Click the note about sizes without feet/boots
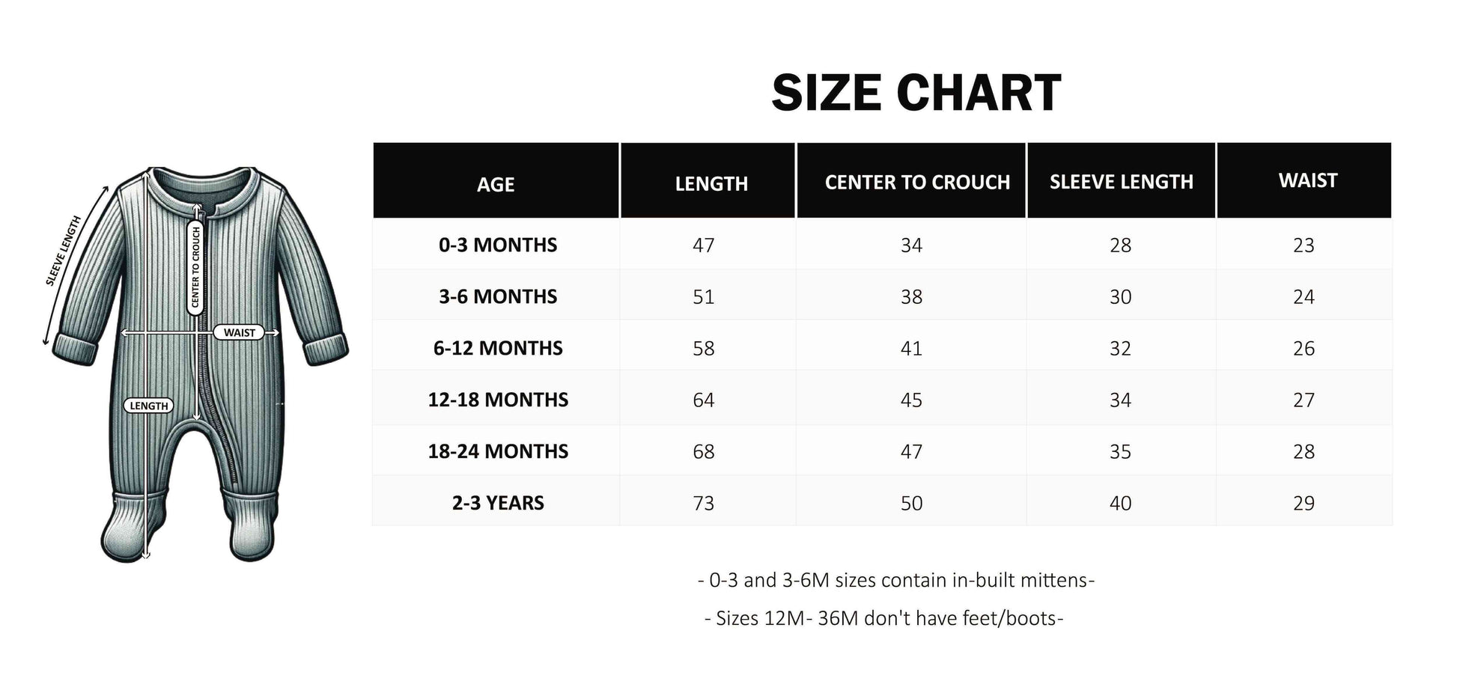 (x=883, y=618)
